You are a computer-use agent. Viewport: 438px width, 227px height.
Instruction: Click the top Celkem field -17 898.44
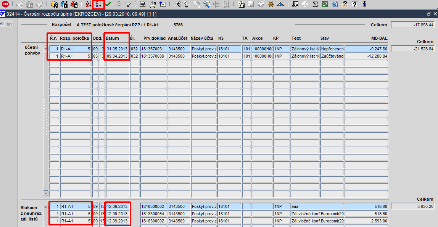412,25
